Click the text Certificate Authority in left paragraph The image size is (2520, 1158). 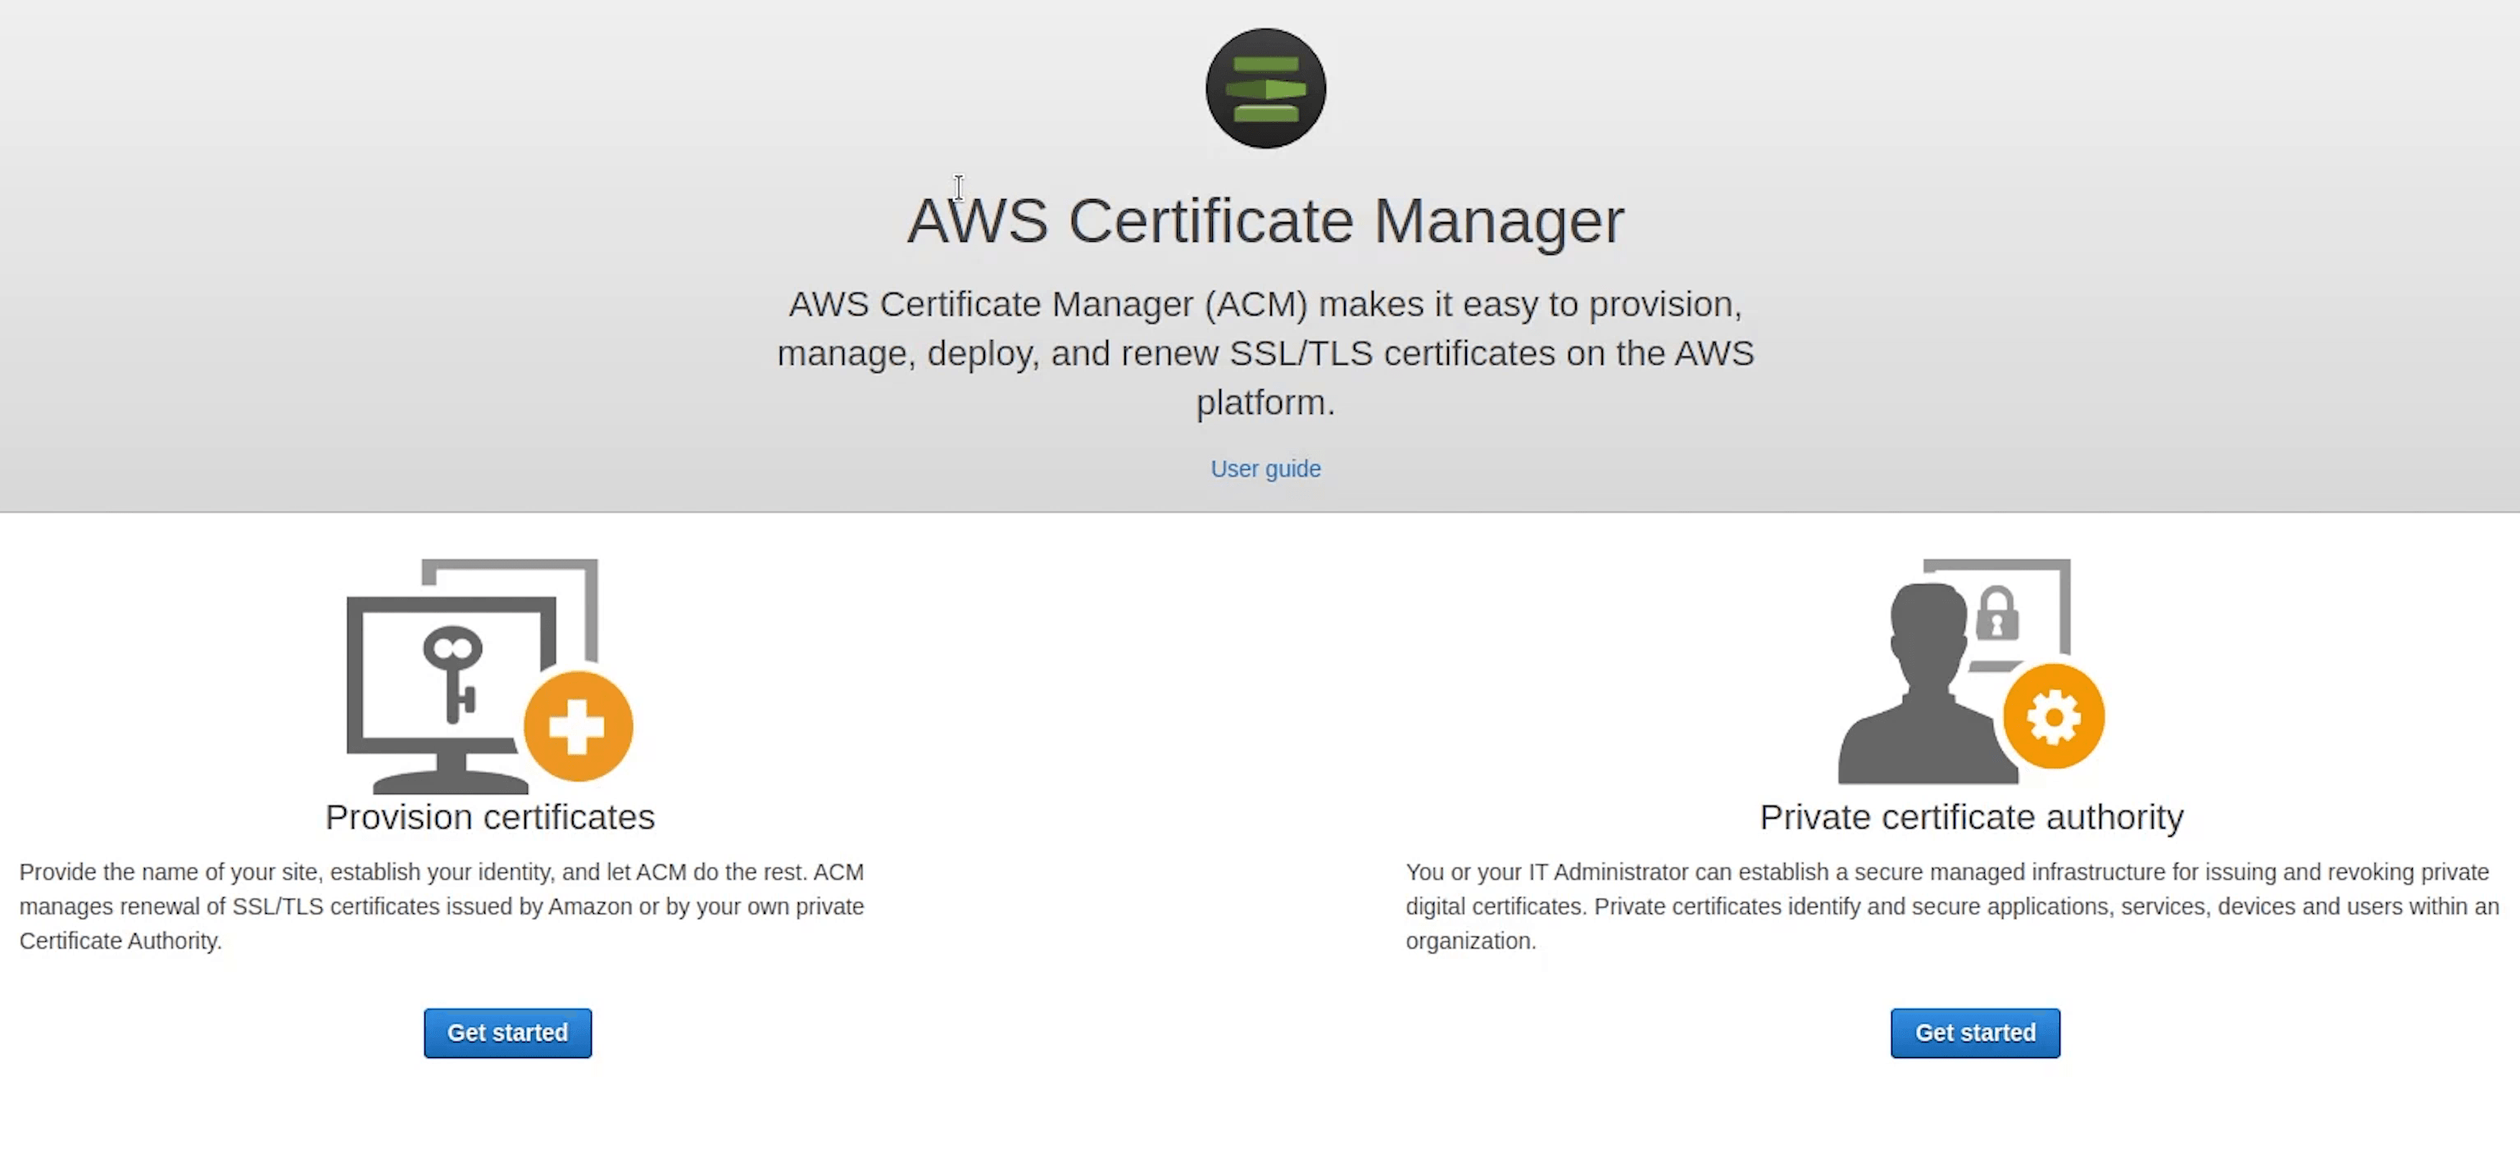[118, 941]
